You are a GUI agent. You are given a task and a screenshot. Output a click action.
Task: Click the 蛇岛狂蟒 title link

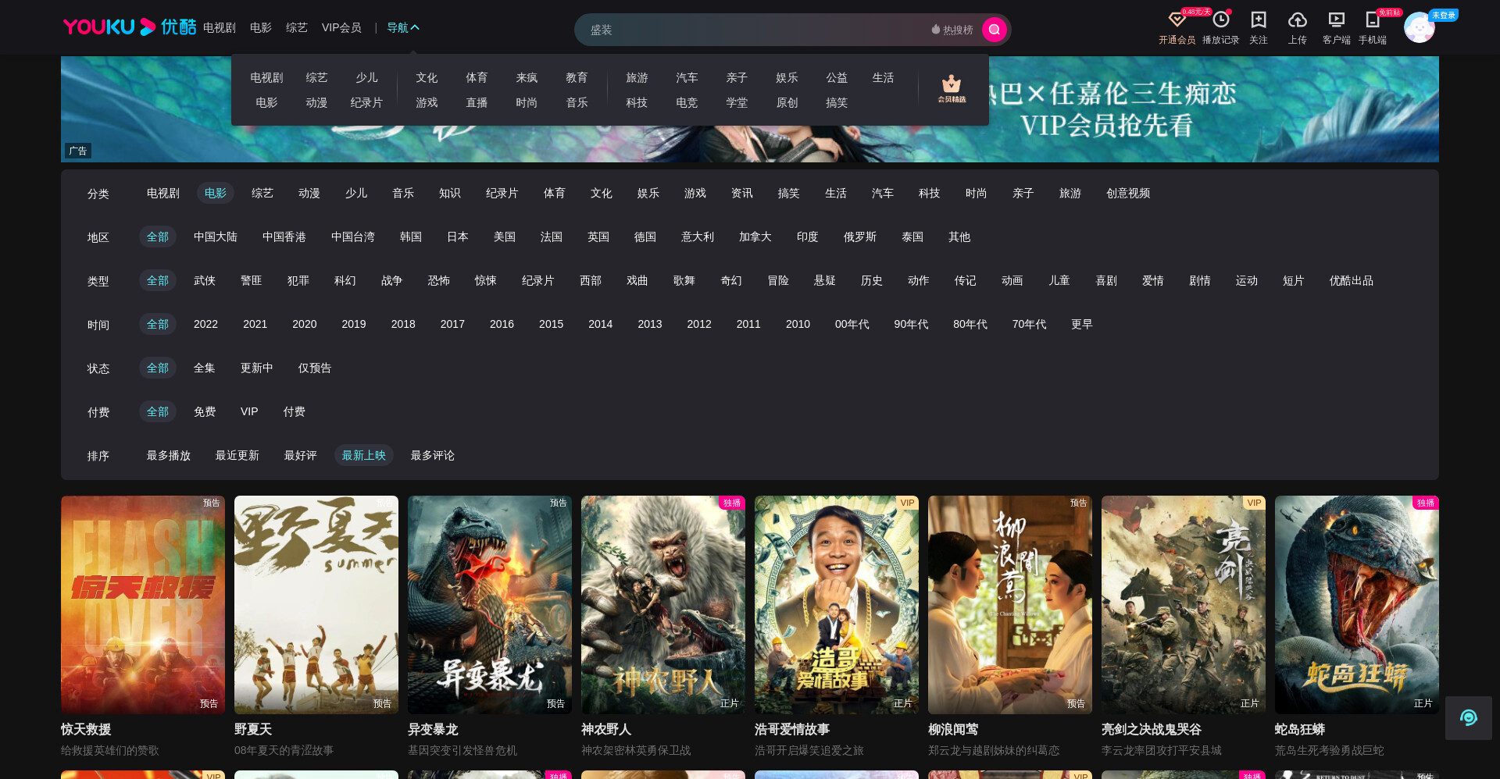[x=1300, y=729]
